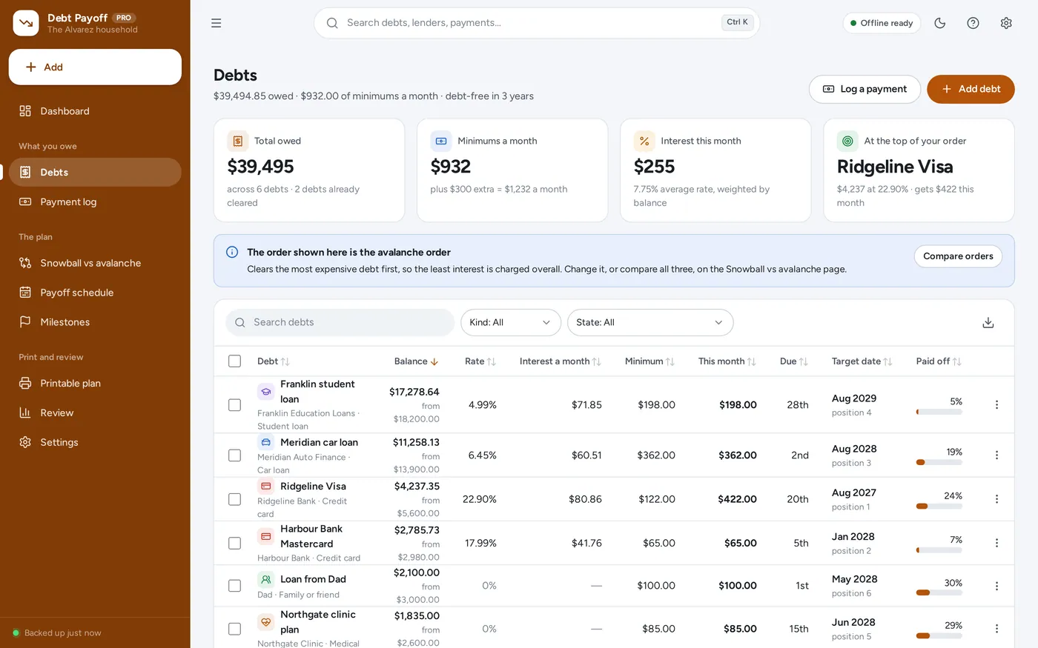Screen dimensions: 1038x648
Task: Click the Debt Payoff logo icon
Action: pyautogui.click(x=26, y=23)
